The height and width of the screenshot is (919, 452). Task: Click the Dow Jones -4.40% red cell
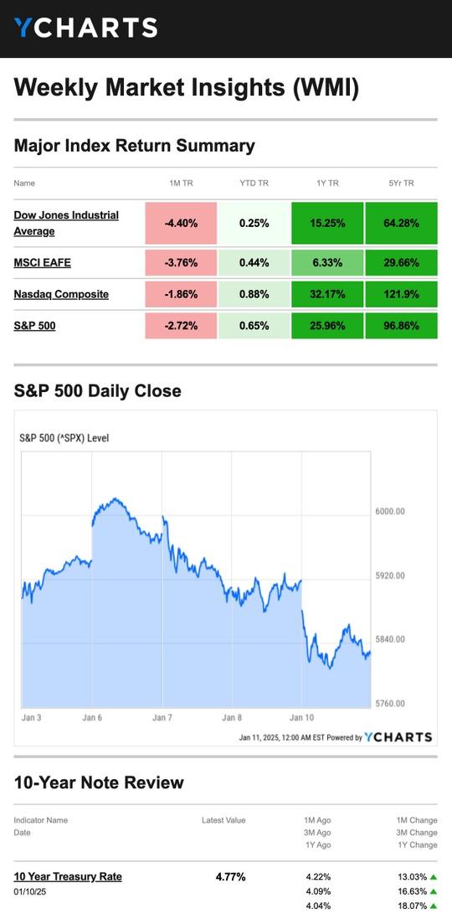coord(181,224)
